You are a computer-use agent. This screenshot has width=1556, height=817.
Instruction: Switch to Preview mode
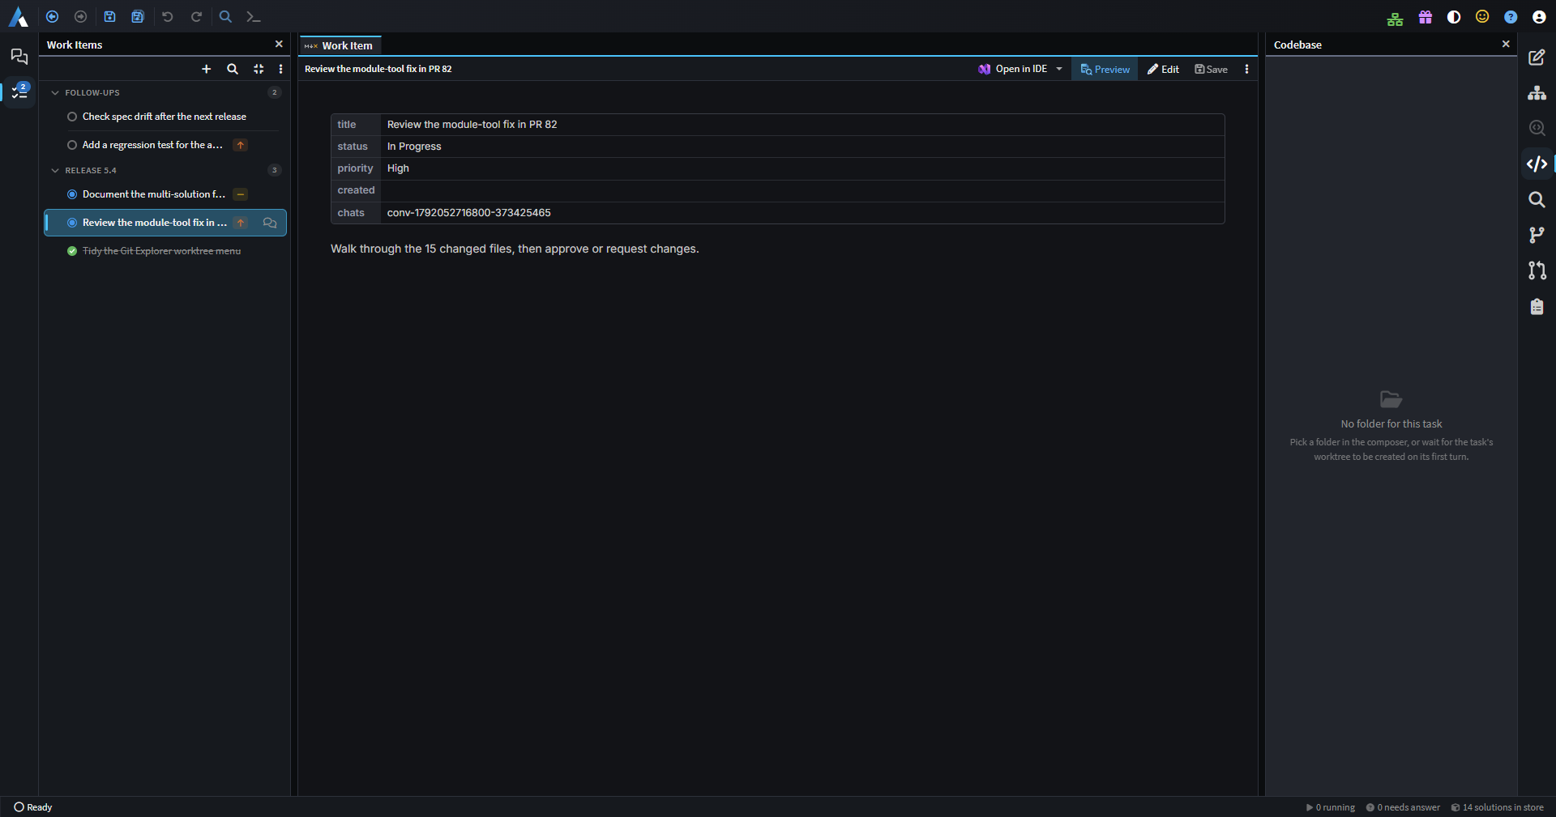click(1105, 70)
